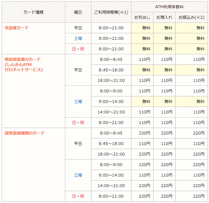Click 当金庫カード 土曜 お預入れ 無料 cell
Viewport: 209px width, 203px height.
pos(164,39)
